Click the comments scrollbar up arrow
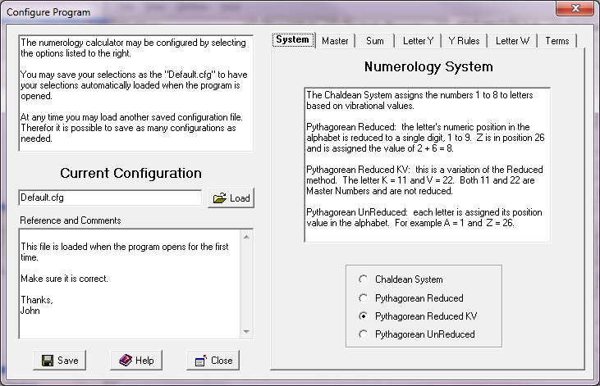This screenshot has width=600, height=386. (246, 237)
